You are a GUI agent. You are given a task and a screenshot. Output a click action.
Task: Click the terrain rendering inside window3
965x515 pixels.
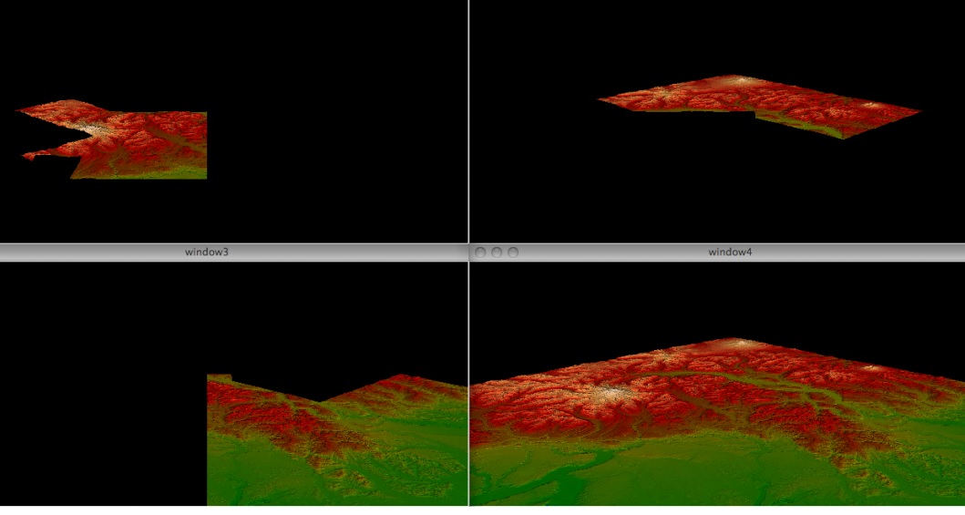click(x=337, y=440)
